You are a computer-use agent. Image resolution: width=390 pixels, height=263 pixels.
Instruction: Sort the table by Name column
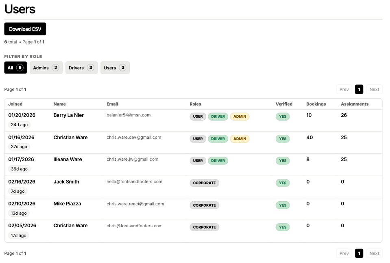(x=59, y=104)
